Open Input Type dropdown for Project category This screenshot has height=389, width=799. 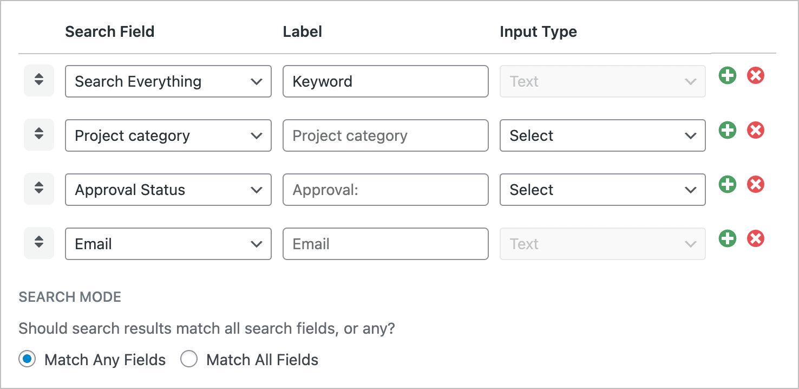(x=602, y=135)
